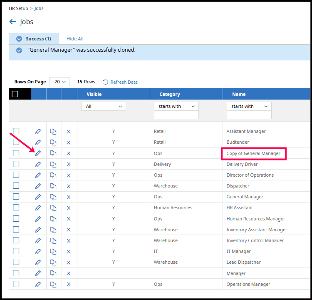Select the Success (1) tab

(34, 39)
